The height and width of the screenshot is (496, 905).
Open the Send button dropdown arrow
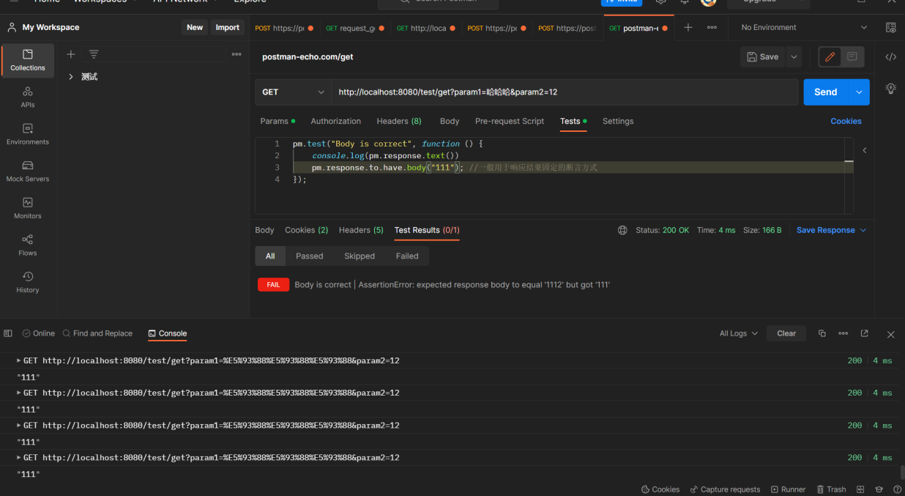click(x=859, y=92)
